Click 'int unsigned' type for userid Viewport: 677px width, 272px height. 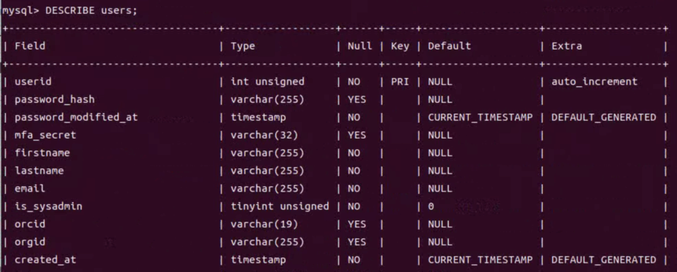click(x=267, y=81)
